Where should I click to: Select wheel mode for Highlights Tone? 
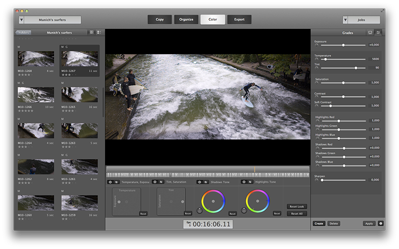click(x=244, y=182)
